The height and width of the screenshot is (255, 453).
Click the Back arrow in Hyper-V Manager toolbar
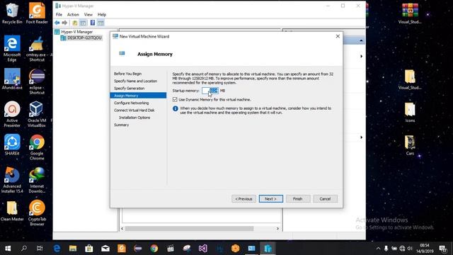57,23
